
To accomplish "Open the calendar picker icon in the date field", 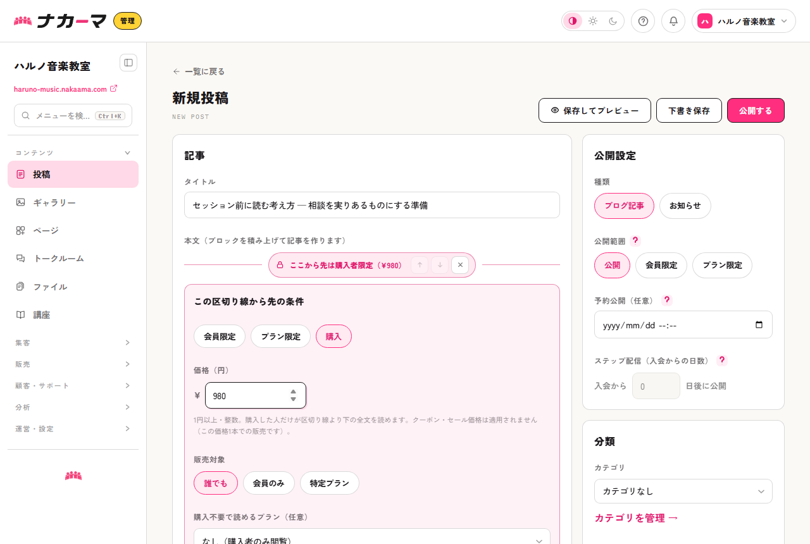I will pos(759,325).
